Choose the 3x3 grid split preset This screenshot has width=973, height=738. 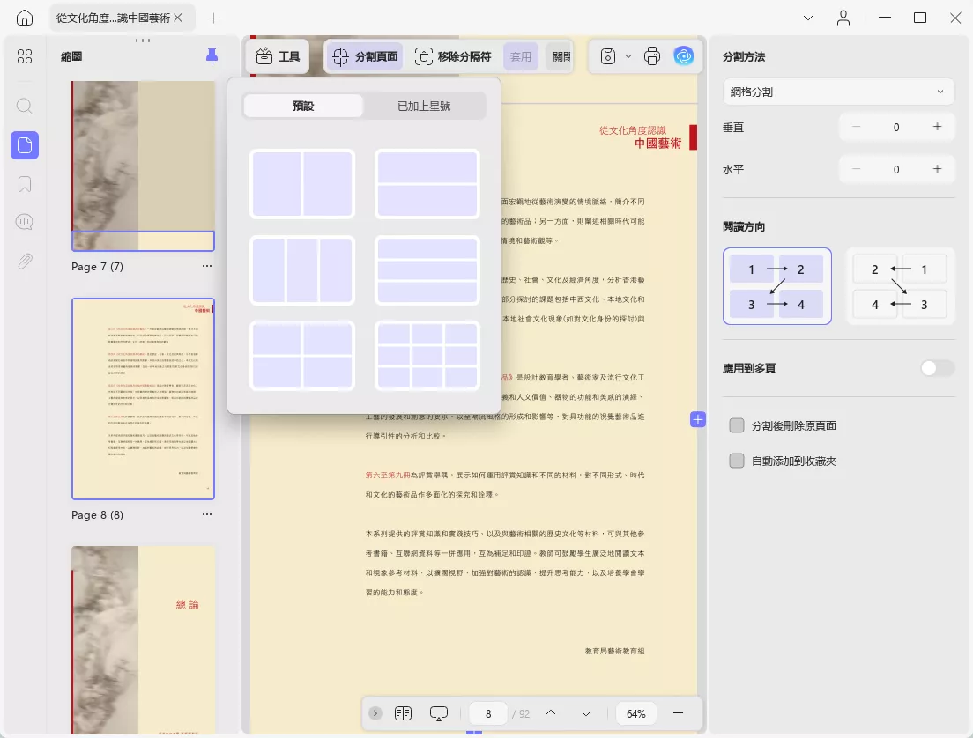coord(427,356)
